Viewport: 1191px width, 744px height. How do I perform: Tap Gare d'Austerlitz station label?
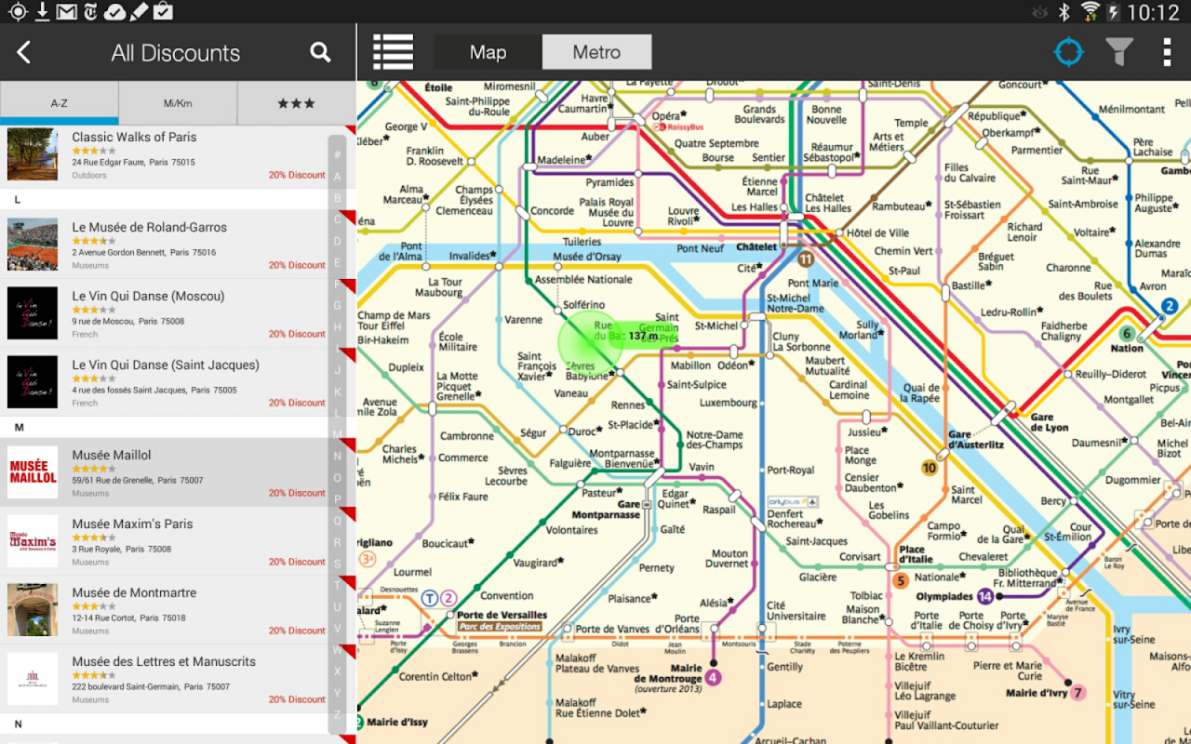pyautogui.click(x=975, y=439)
